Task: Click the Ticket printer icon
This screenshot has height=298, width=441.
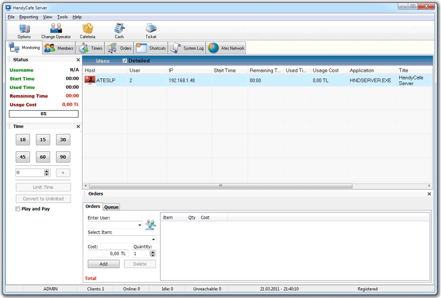Action: pos(150,29)
